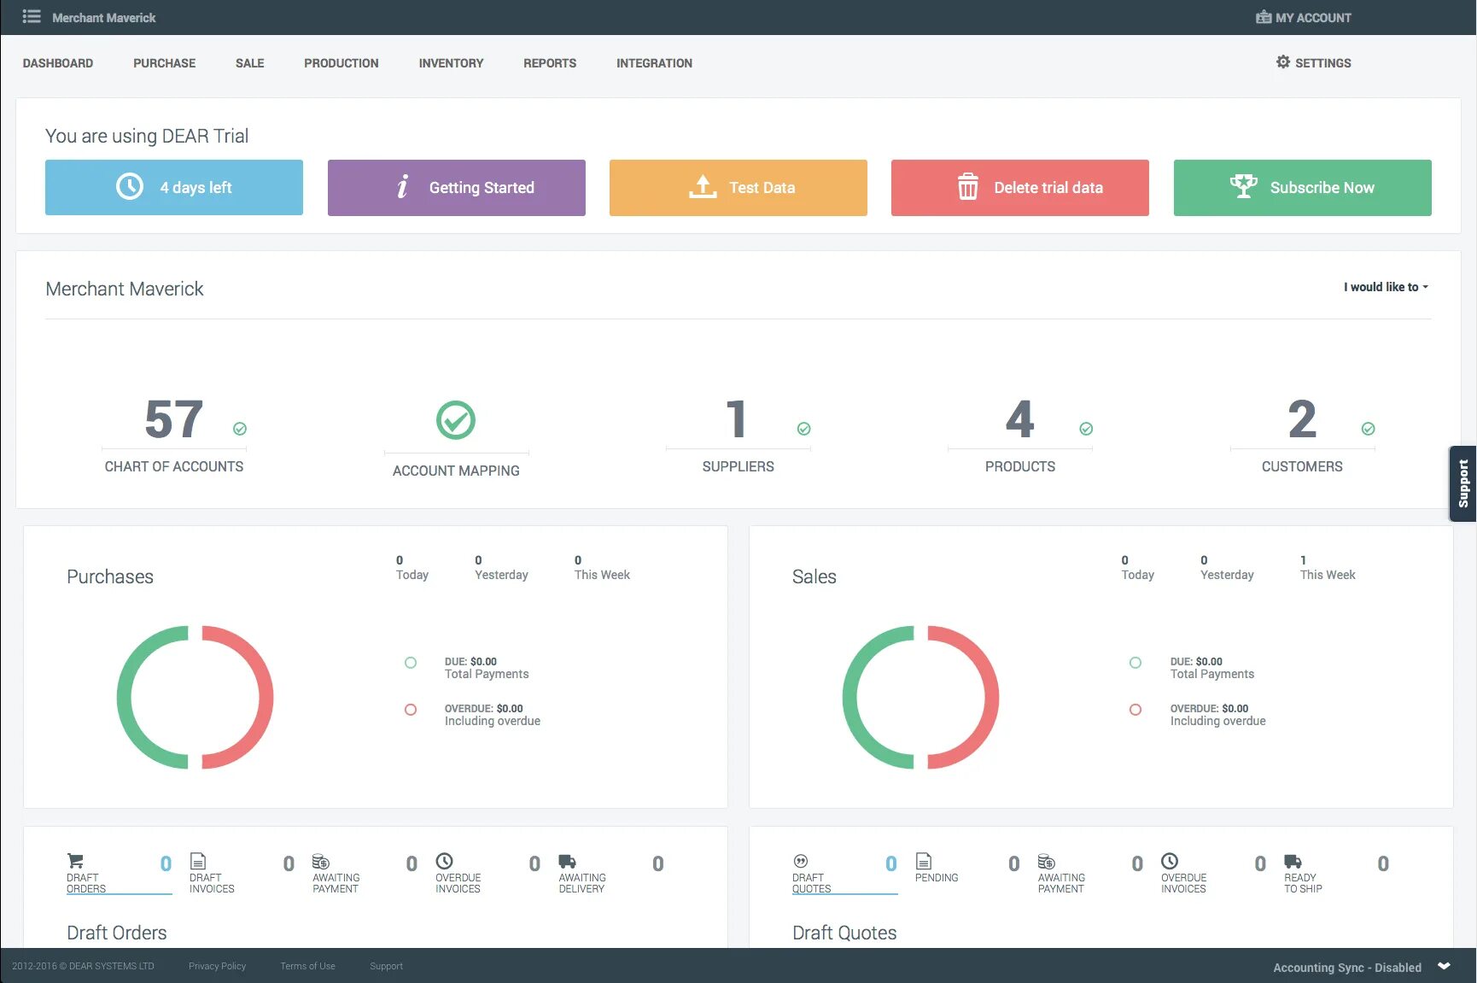Click the Draft Invoices document icon
The width and height of the screenshot is (1477, 983).
point(197,861)
